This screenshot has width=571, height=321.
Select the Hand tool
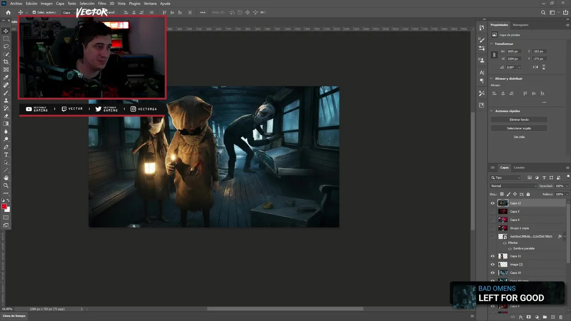(6, 178)
